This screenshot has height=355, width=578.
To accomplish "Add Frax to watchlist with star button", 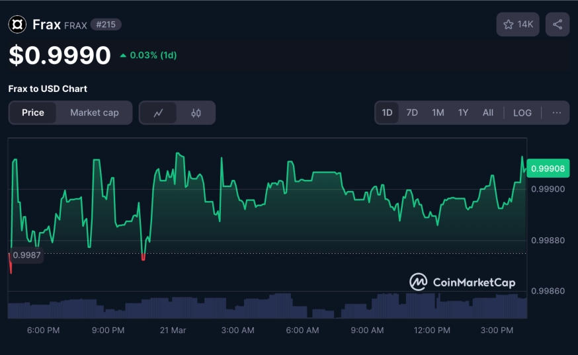I will tap(518, 24).
